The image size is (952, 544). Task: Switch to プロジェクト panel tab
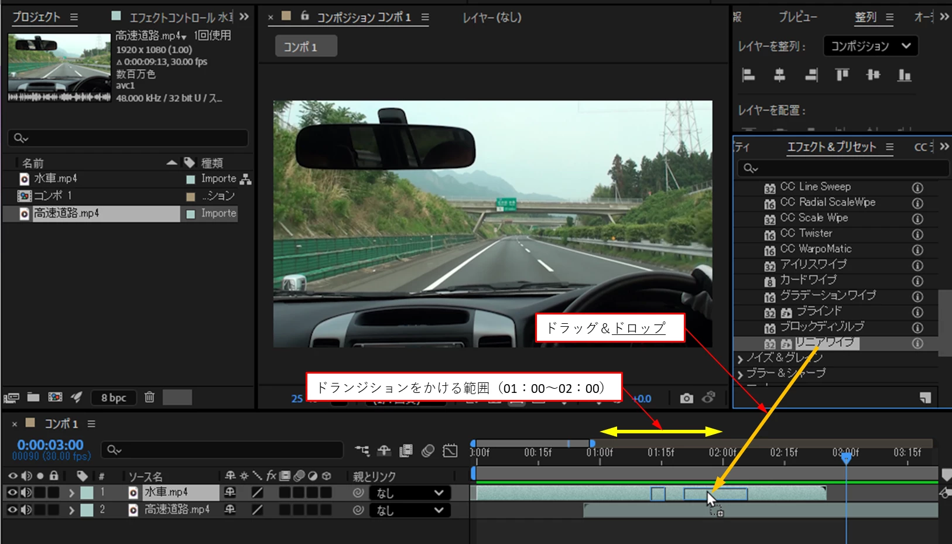tap(36, 17)
